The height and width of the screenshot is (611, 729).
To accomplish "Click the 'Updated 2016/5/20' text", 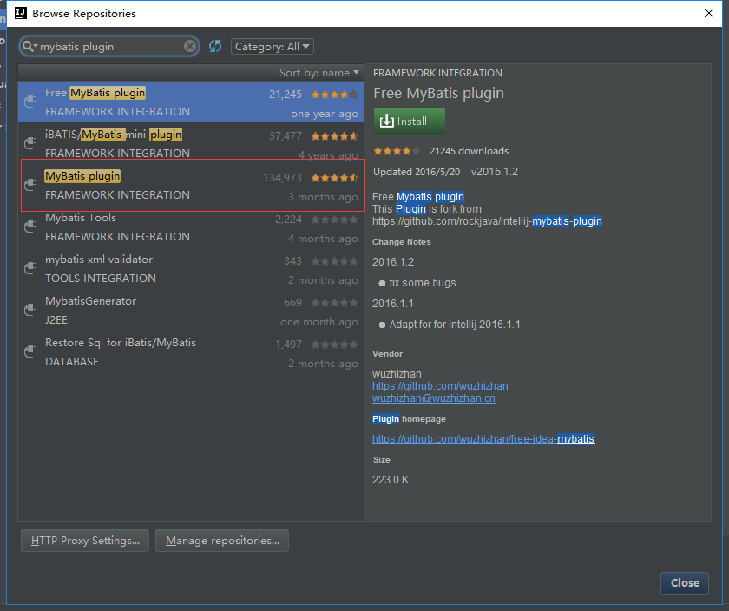I will pyautogui.click(x=417, y=172).
